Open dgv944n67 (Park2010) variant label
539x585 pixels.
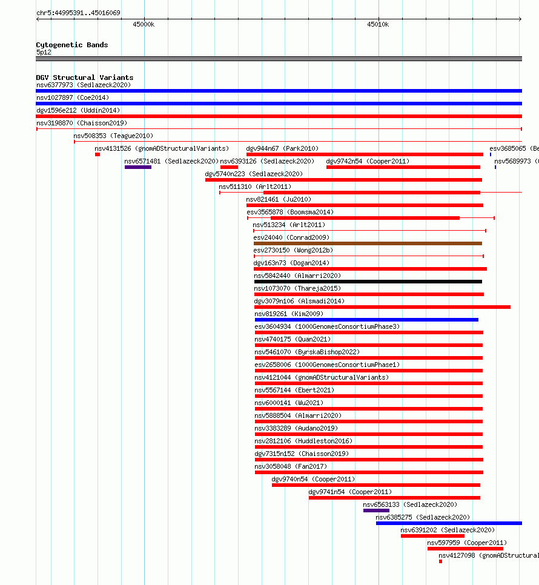click(282, 148)
